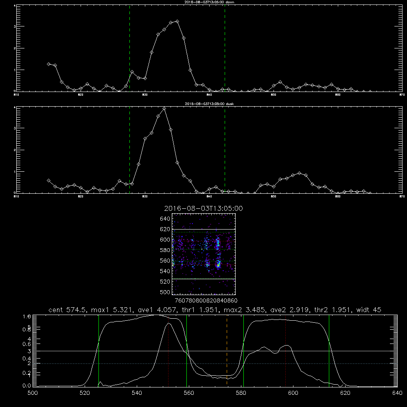Click the 'cent 574.5' value in stats line
The height and width of the screenshot is (407, 407).
[x=68, y=310]
